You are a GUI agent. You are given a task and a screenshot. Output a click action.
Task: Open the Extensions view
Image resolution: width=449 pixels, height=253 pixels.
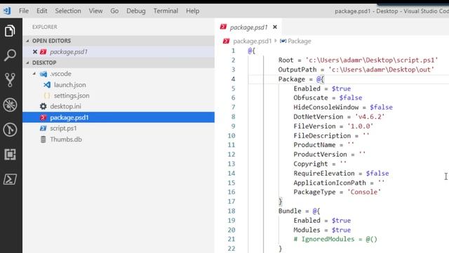coord(10,155)
